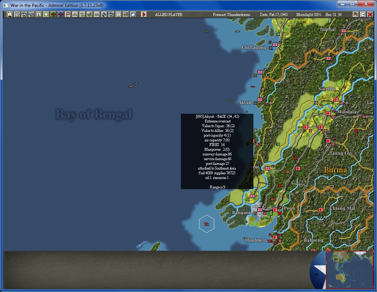Click the C button in top bar
377x292 pixels.
(x=363, y=14)
